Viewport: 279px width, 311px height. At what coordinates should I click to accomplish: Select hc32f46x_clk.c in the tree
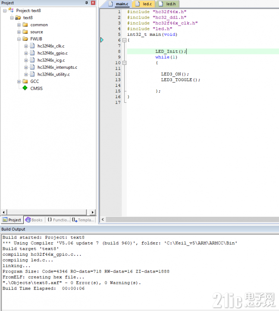[x=51, y=46]
